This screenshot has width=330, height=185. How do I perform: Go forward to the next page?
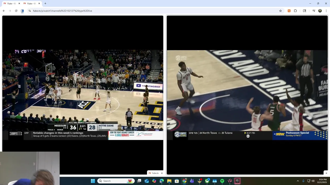tap(10, 11)
